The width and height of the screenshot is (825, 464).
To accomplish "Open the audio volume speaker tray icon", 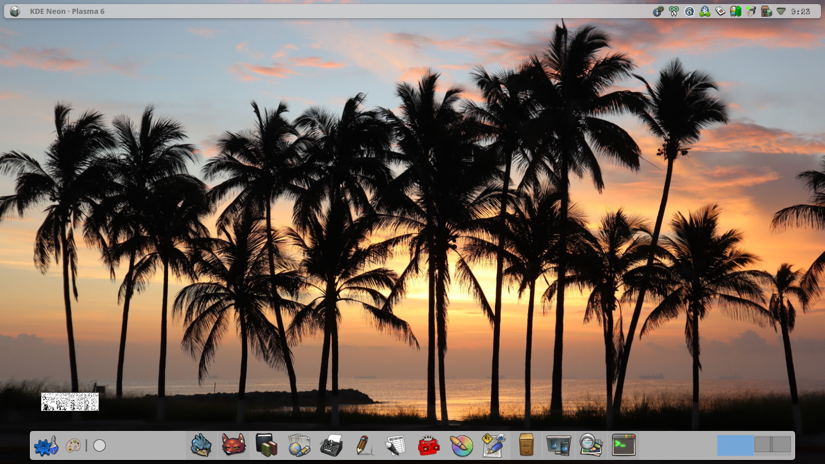I will (x=767, y=11).
